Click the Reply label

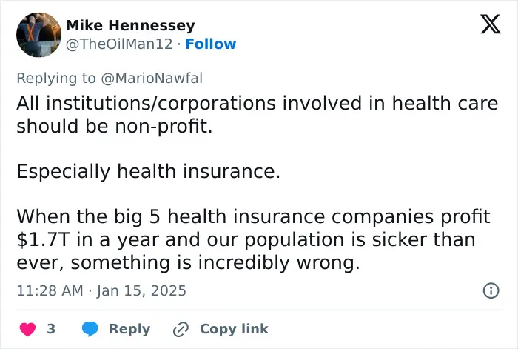(129, 329)
